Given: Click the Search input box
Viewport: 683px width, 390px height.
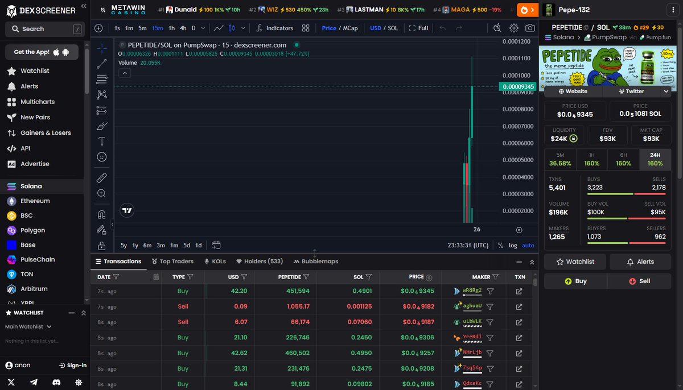Looking at the screenshot, I should coord(44,29).
